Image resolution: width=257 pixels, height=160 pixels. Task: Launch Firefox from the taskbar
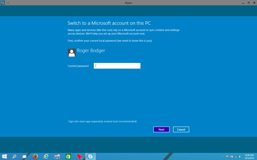coord(35,156)
